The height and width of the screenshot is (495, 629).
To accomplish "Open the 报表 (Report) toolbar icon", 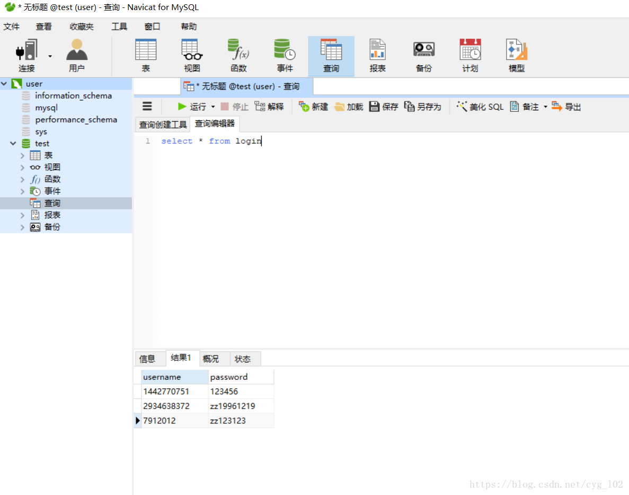I will coord(377,56).
